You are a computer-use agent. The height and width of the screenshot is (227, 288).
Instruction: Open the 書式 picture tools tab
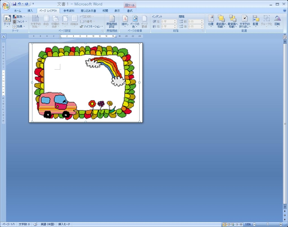point(130,11)
